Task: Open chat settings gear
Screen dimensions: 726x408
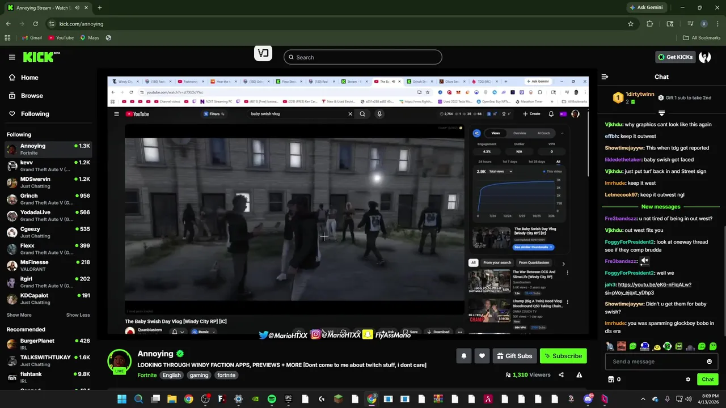Action: pyautogui.click(x=688, y=380)
